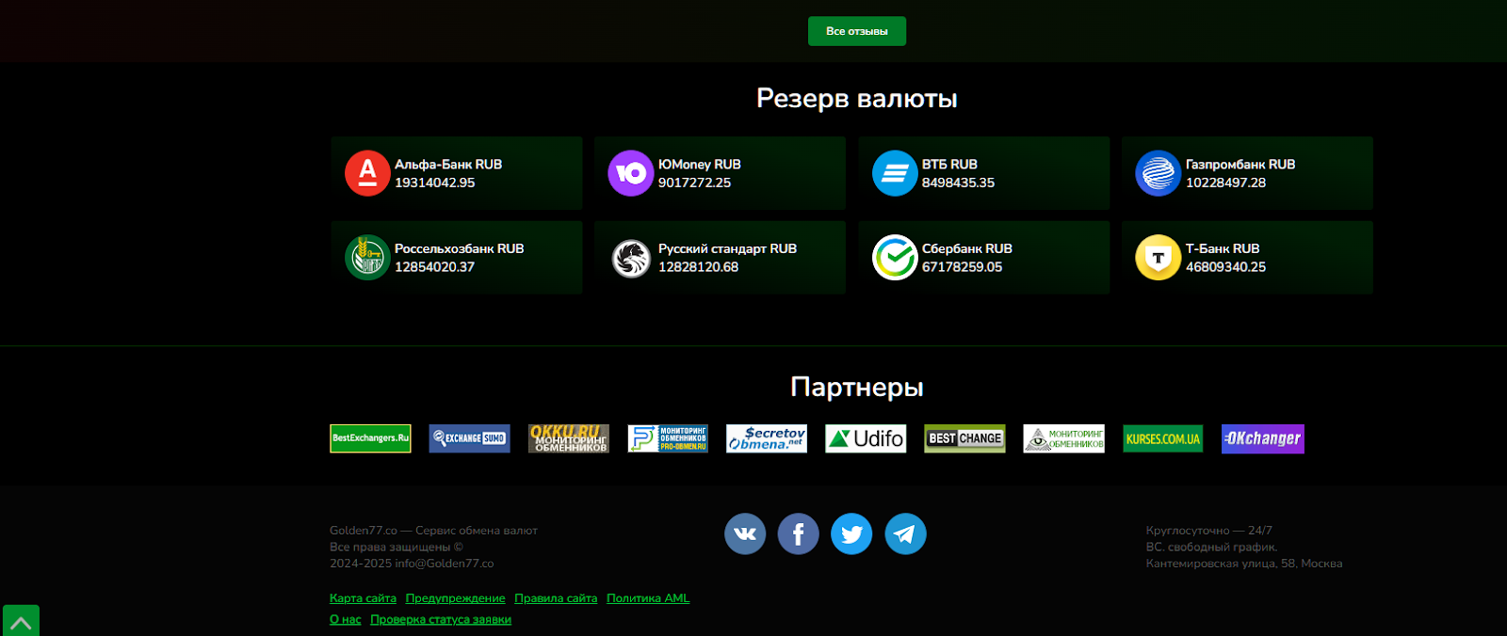Open BestExchangers.Ru partner banner
The width and height of the screenshot is (1507, 636).
coord(370,438)
